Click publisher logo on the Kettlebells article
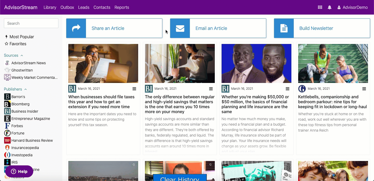Screen dimensions: 374x181 click(x=302, y=89)
